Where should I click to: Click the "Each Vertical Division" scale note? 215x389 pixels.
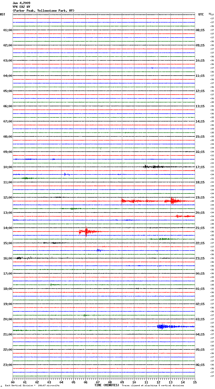32,386
